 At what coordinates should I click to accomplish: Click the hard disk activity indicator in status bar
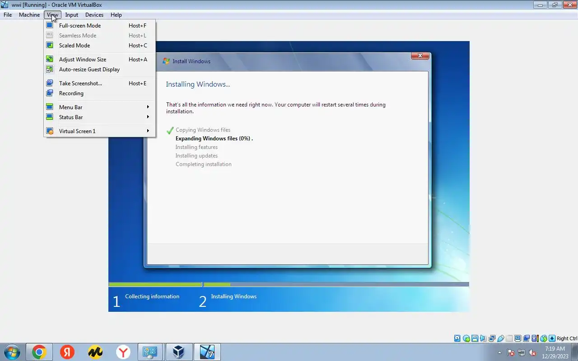(457, 338)
